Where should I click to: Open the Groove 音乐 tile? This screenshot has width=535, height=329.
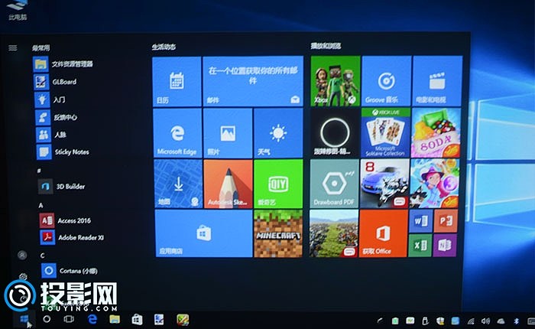386,81
